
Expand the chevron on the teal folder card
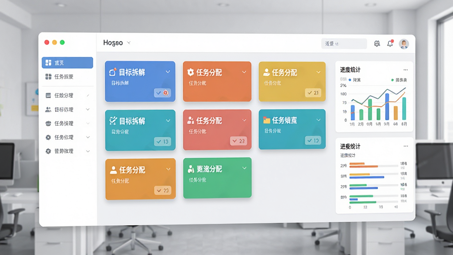pos(319,120)
